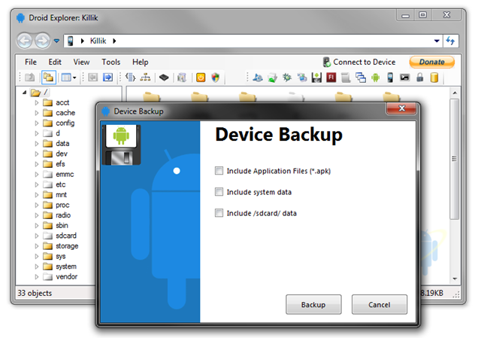Click the floppy disk backup toolbar icon
The image size is (481, 338).
point(316,78)
